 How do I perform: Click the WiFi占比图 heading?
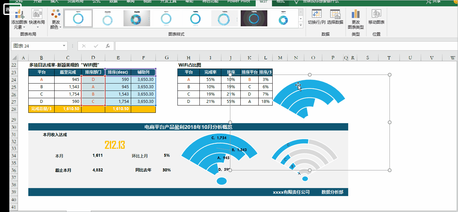(x=190, y=65)
